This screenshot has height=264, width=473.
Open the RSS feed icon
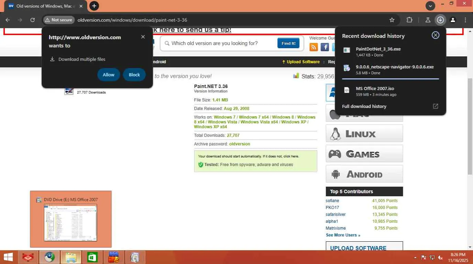313,47
